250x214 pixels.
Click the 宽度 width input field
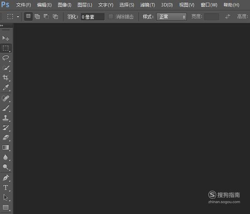tap(211, 17)
